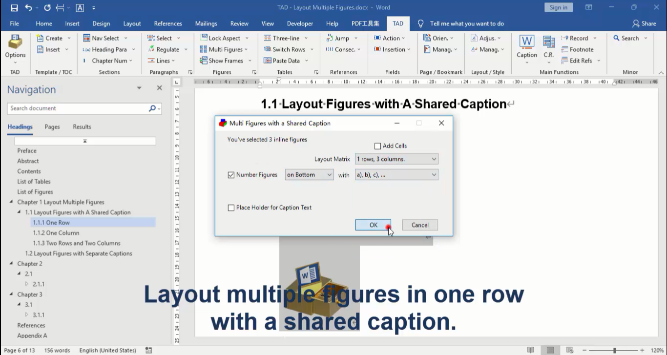Click Lines paragraph tool
The width and height of the screenshot is (667, 355).
click(162, 61)
